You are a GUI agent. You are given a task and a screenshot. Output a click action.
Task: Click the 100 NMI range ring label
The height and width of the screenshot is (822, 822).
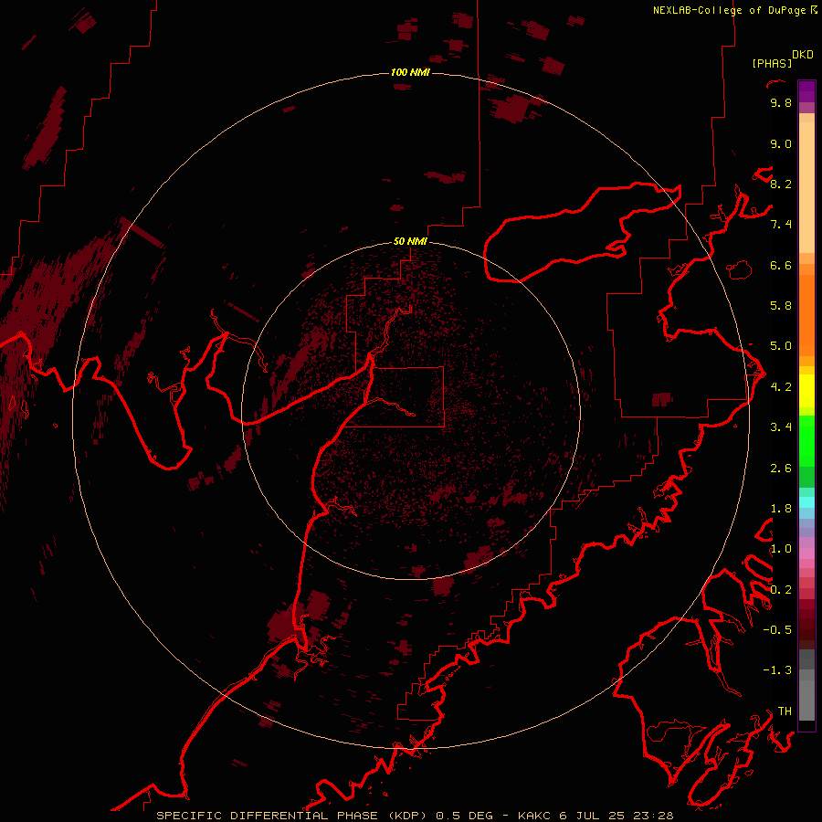click(x=410, y=72)
